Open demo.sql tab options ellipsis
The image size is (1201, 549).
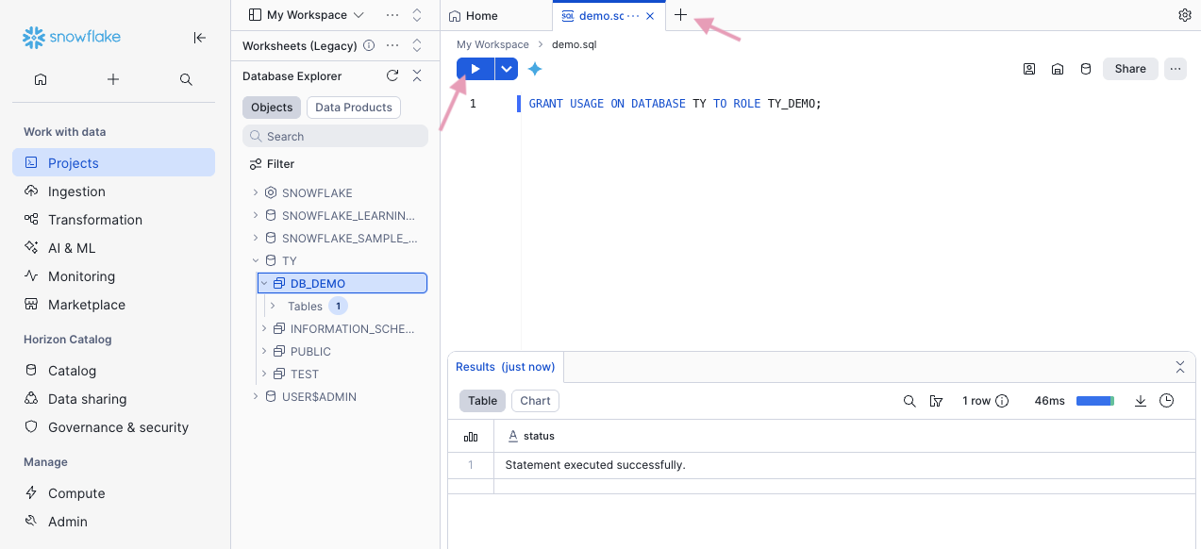tap(633, 16)
